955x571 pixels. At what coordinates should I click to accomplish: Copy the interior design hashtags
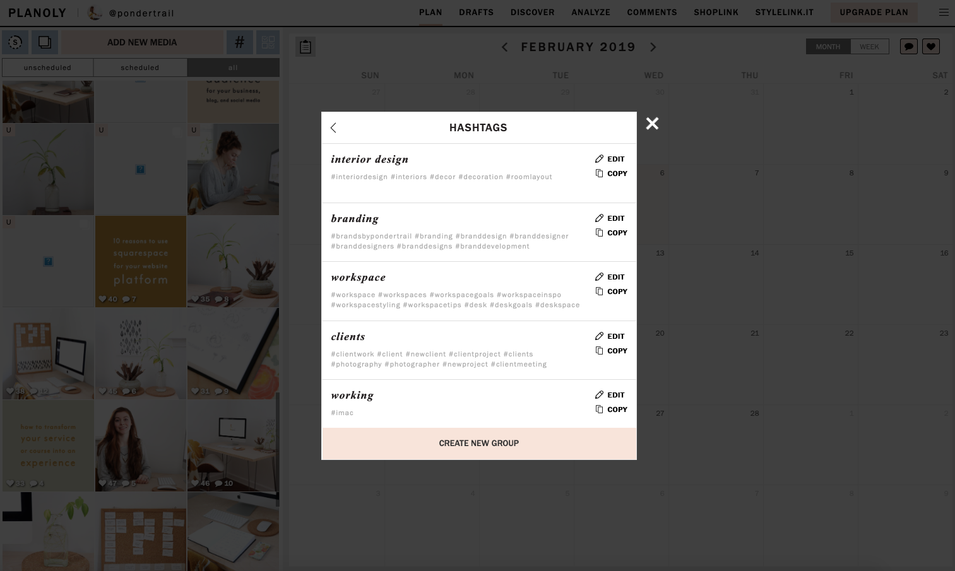click(x=611, y=174)
